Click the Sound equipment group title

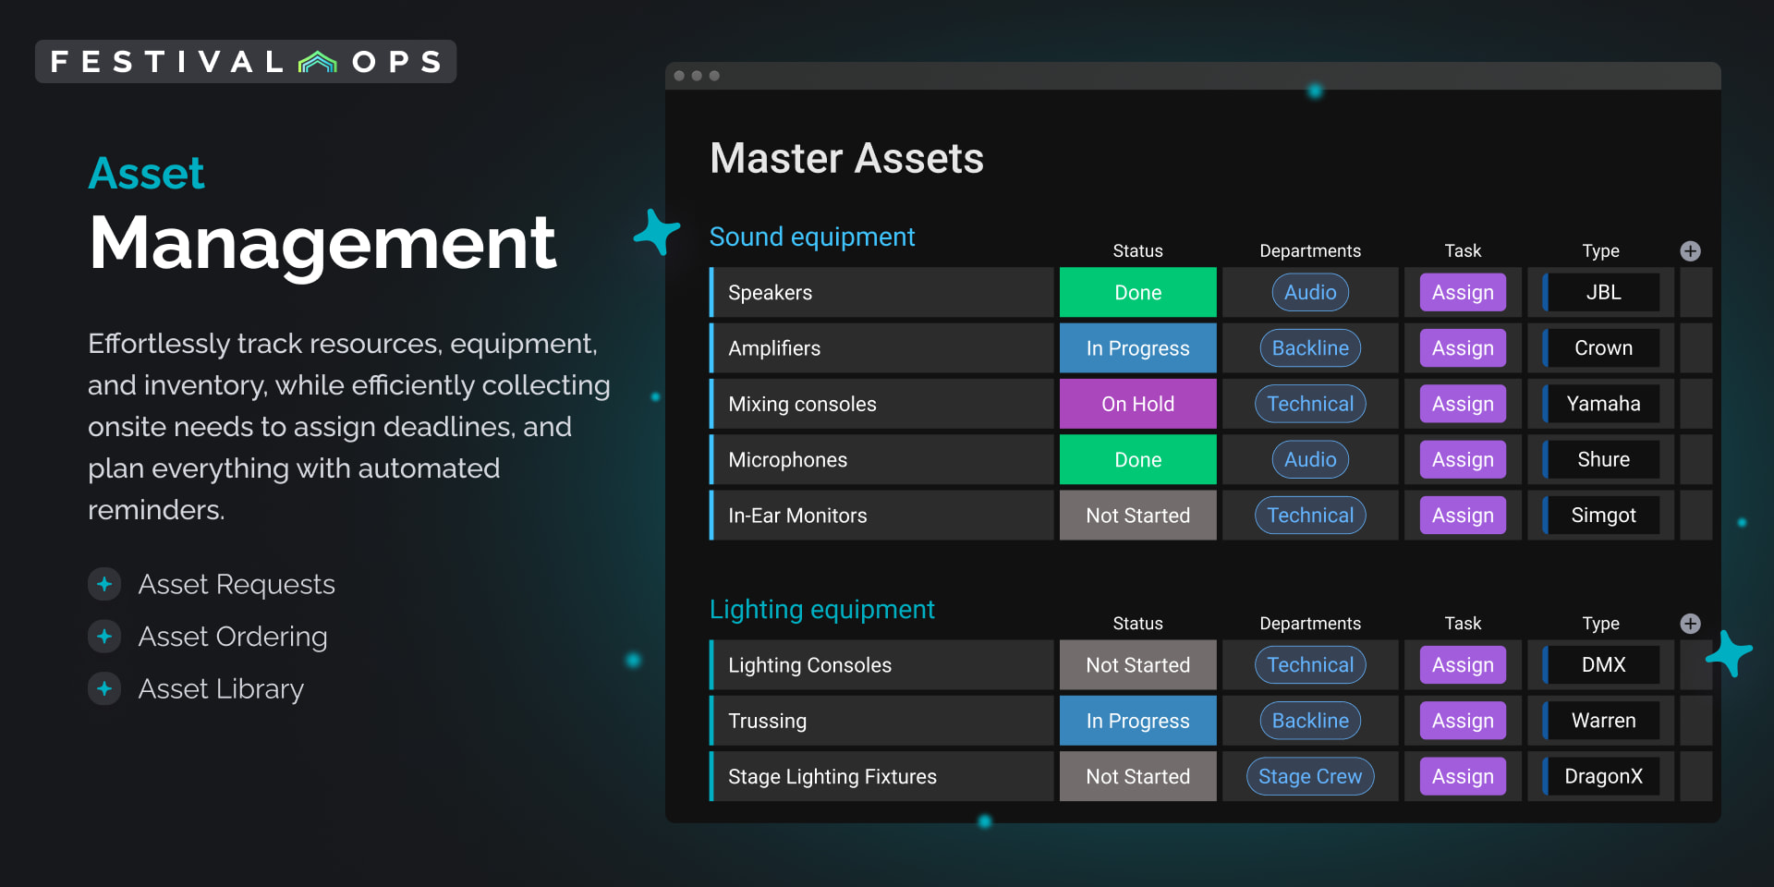pos(812,237)
